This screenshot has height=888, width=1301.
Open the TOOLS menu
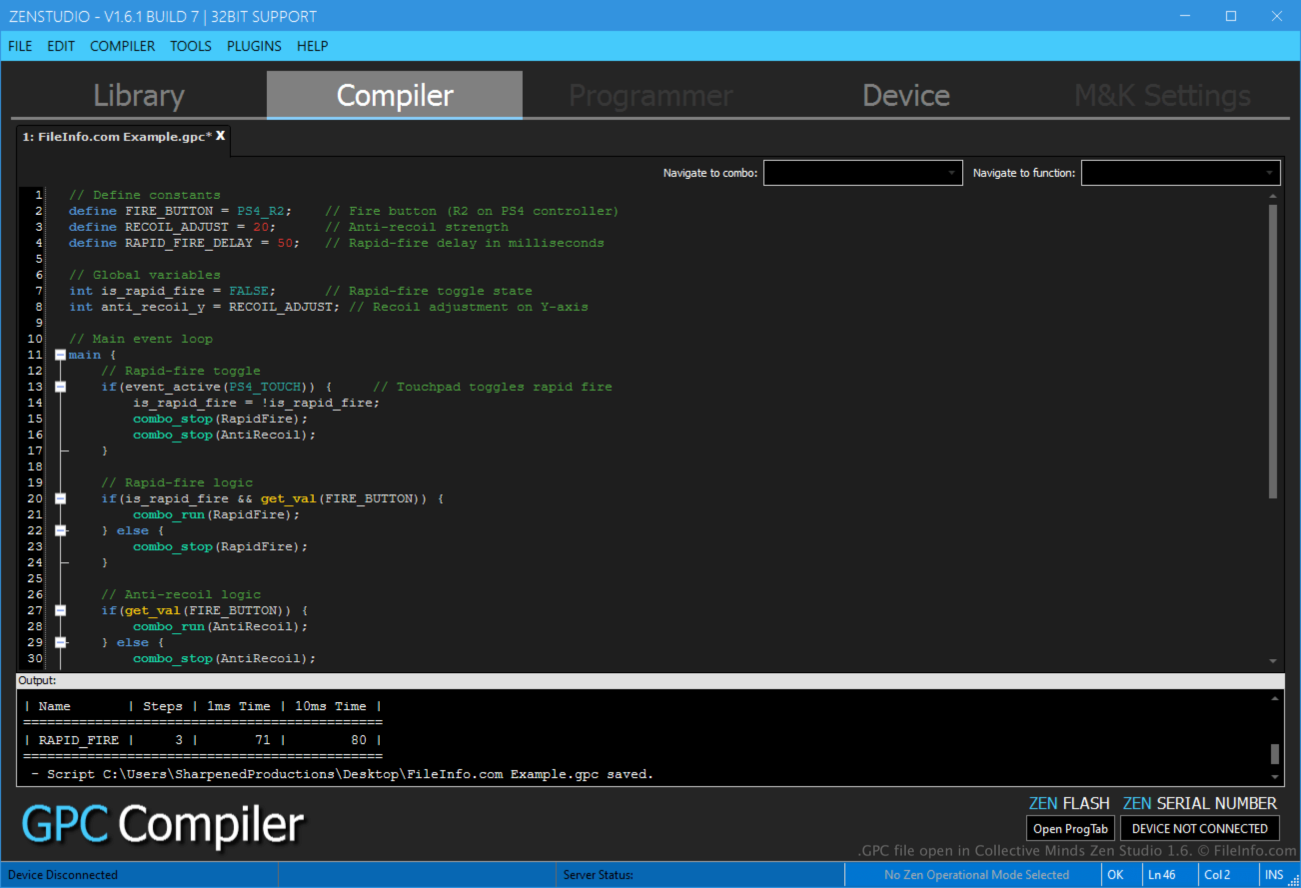[190, 46]
